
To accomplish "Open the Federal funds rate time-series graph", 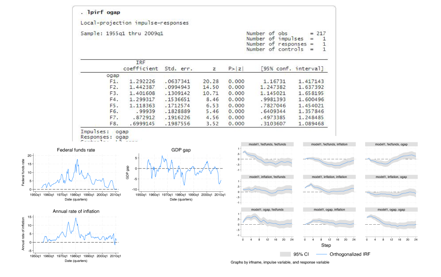I will coord(72,174).
